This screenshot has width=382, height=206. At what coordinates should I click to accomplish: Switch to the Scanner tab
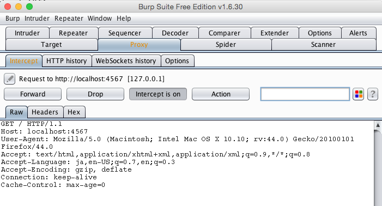tap(324, 45)
